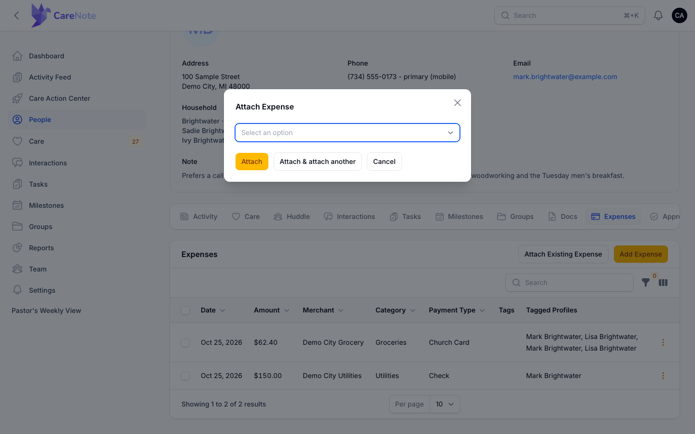The height and width of the screenshot is (434, 695).
Task: Open Interactions in the sidebar
Action: click(77, 163)
